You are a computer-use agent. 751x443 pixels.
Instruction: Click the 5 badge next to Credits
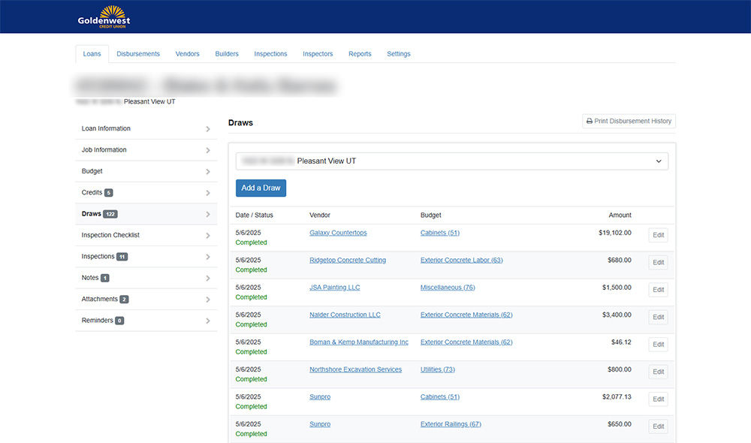(109, 193)
